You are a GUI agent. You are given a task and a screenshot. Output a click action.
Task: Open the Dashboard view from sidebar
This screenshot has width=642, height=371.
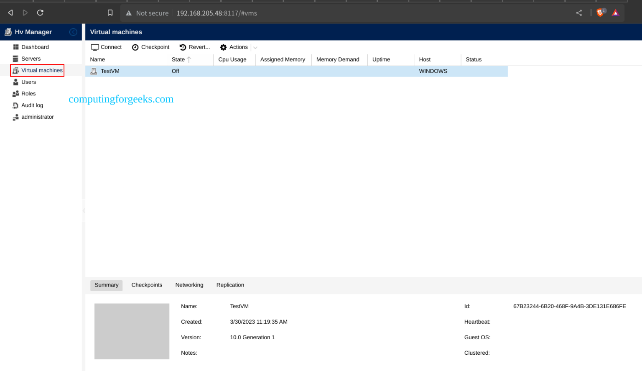point(35,47)
